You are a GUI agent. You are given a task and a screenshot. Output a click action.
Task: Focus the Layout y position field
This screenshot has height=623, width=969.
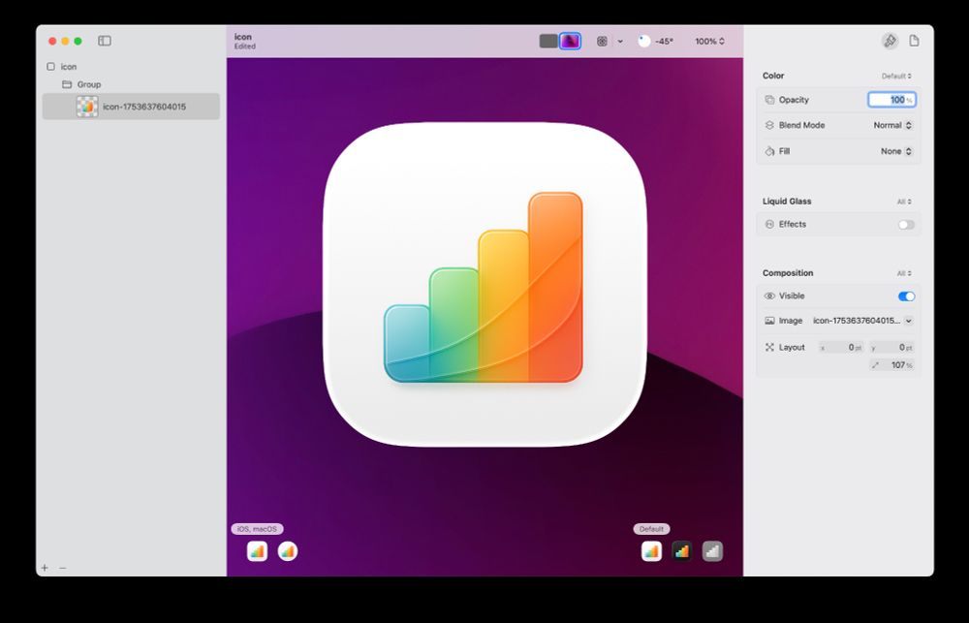(891, 347)
